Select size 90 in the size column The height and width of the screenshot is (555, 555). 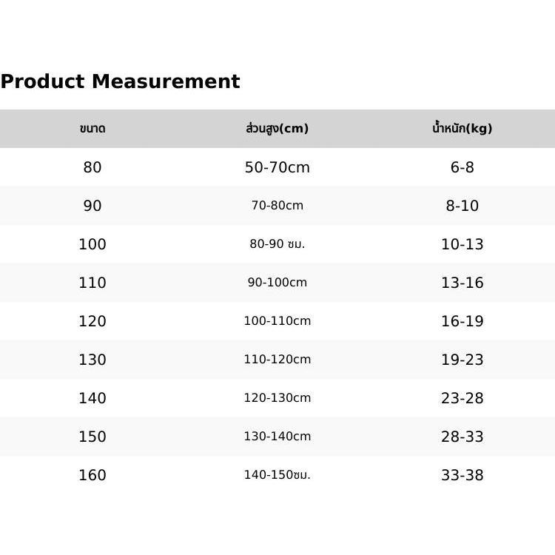pos(92,206)
